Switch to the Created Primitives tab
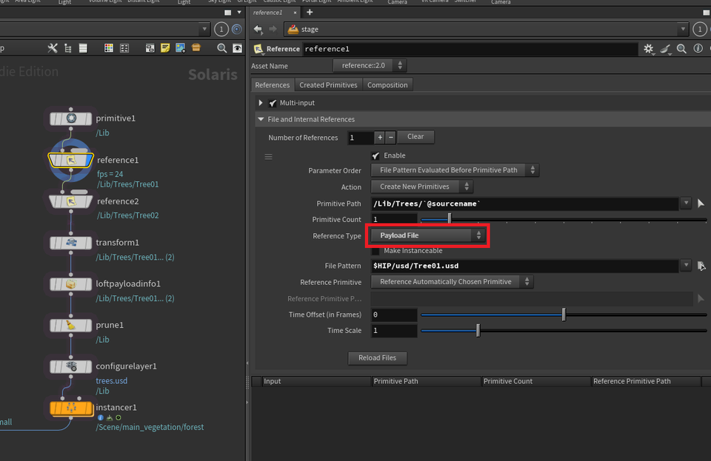711x461 pixels. pyautogui.click(x=328, y=85)
